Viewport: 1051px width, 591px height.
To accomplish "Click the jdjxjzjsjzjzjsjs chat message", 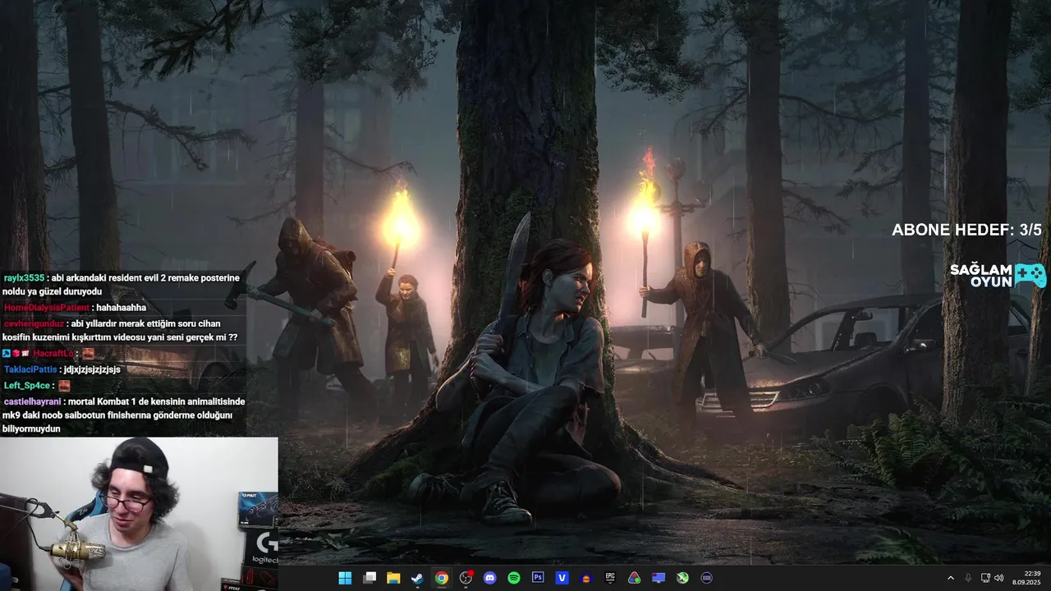I will (x=92, y=369).
